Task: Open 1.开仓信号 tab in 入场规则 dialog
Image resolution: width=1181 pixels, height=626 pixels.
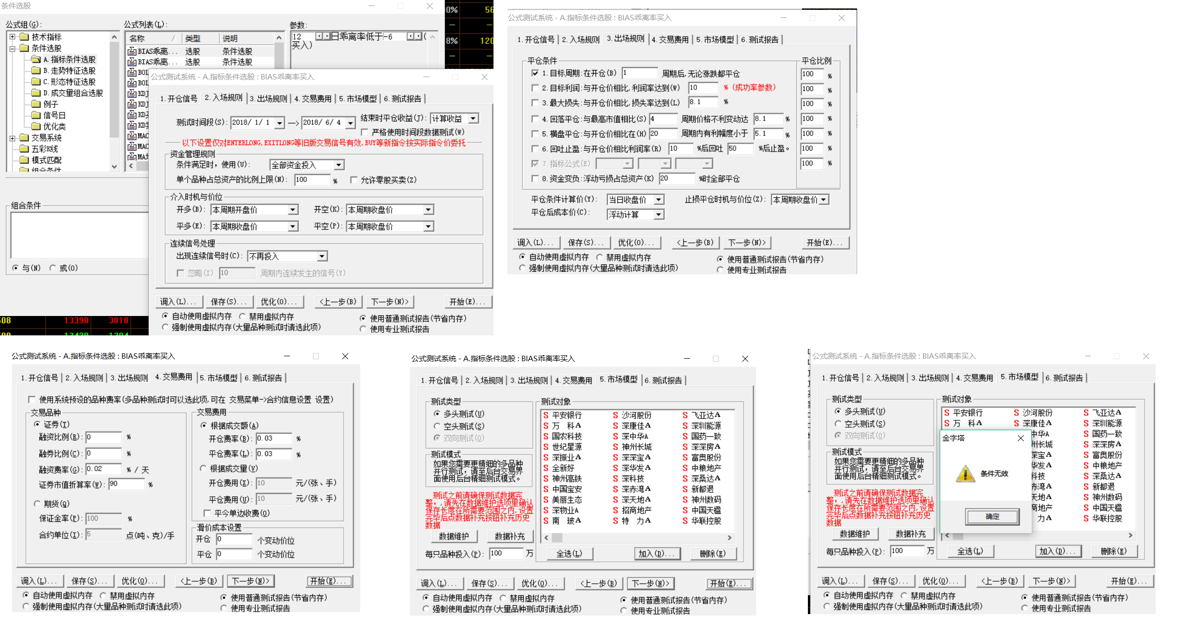Action: point(179,99)
